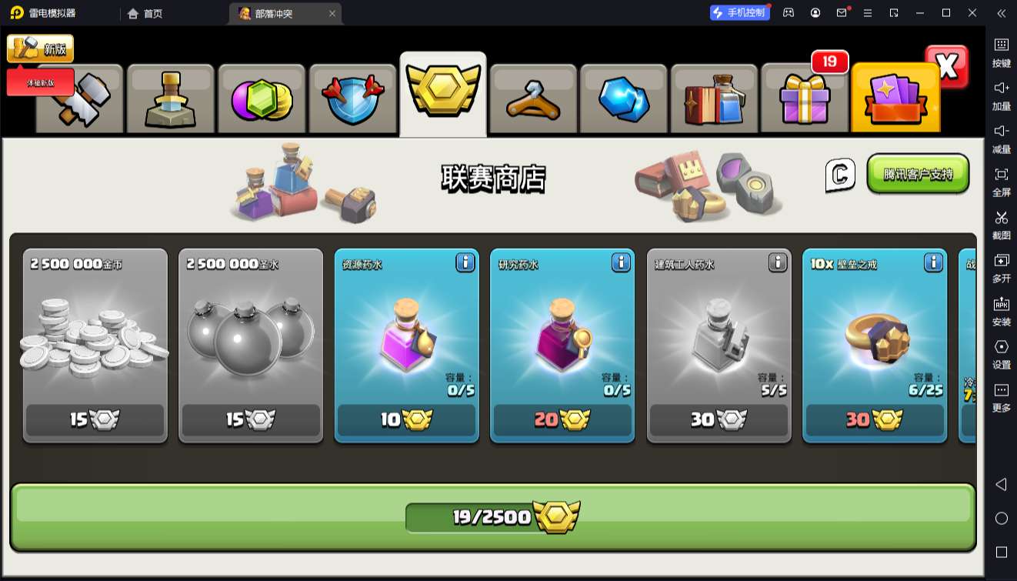The width and height of the screenshot is (1017, 581).
Task: Close the shop with red X
Action: click(x=947, y=67)
